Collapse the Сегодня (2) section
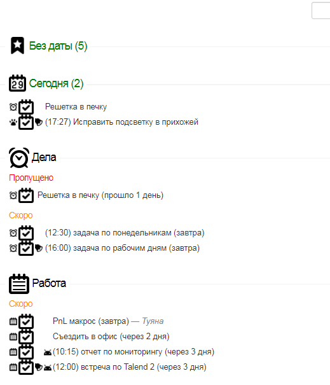330x385 pixels. point(56,83)
